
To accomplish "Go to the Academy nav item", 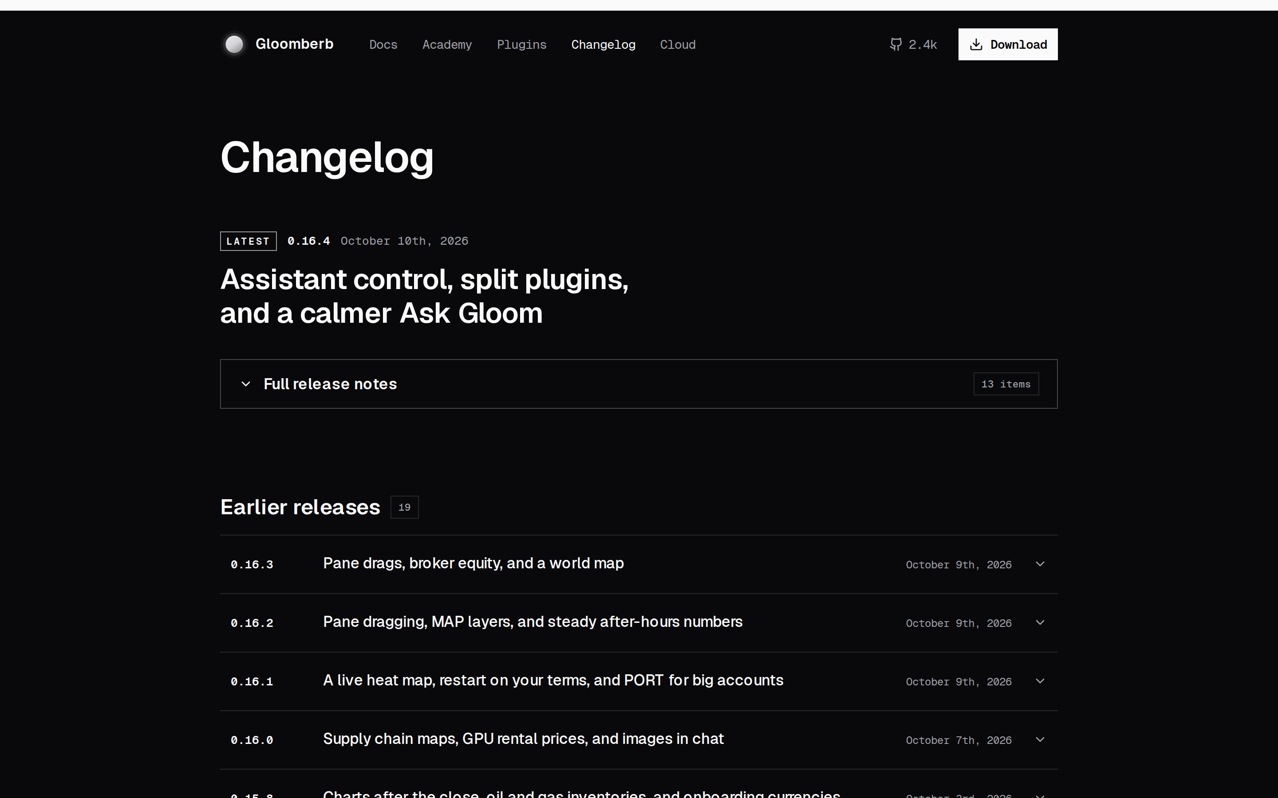I will point(447,44).
